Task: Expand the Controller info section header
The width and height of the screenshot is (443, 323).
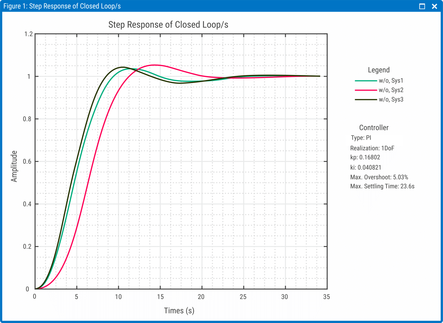Action: (x=374, y=128)
